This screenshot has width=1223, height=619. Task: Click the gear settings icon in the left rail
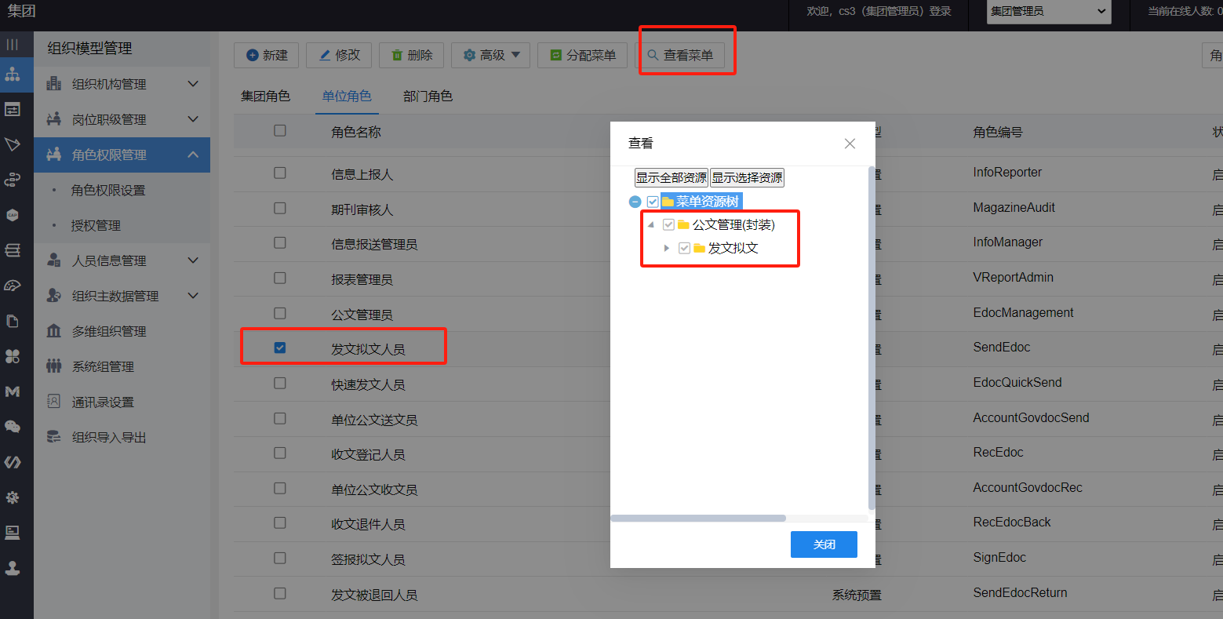click(13, 497)
